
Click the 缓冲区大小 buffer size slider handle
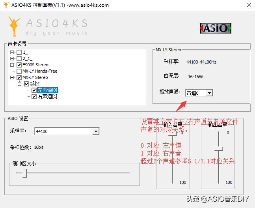click(24, 173)
